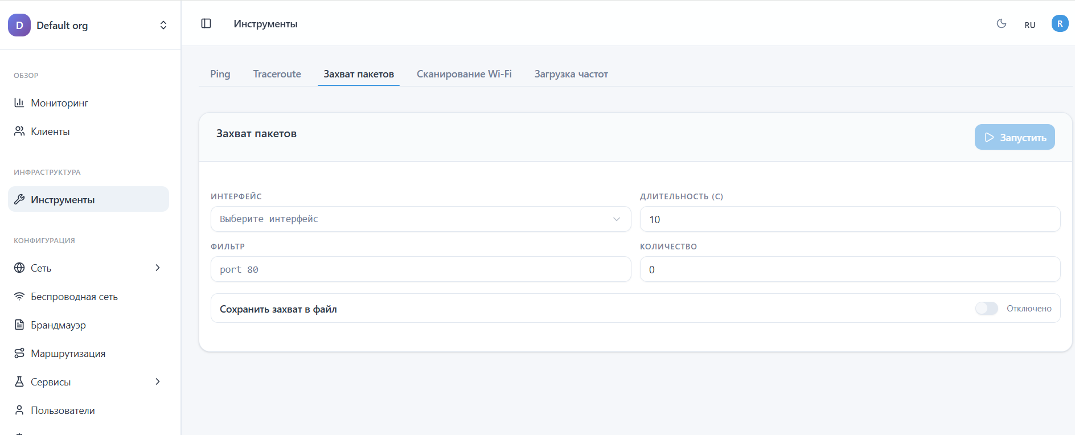The height and width of the screenshot is (435, 1075).
Task: Click the Клиенты people icon
Action: [x=19, y=131]
